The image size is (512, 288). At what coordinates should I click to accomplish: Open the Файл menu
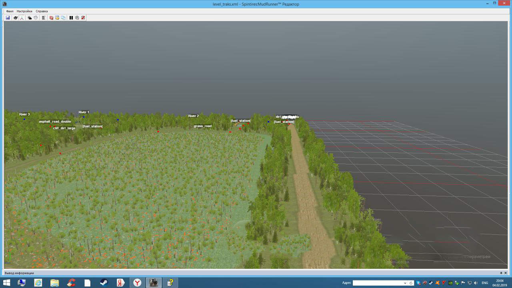click(x=10, y=11)
